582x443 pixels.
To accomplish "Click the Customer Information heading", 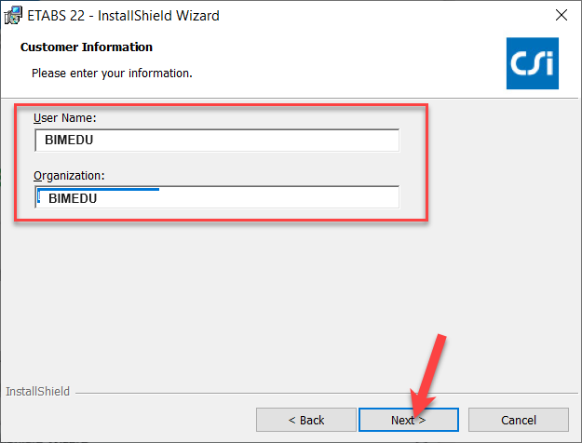I will [x=87, y=47].
